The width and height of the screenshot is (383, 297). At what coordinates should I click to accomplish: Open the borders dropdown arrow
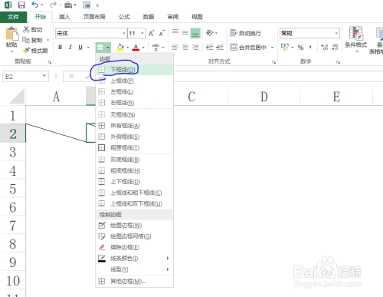pos(108,48)
